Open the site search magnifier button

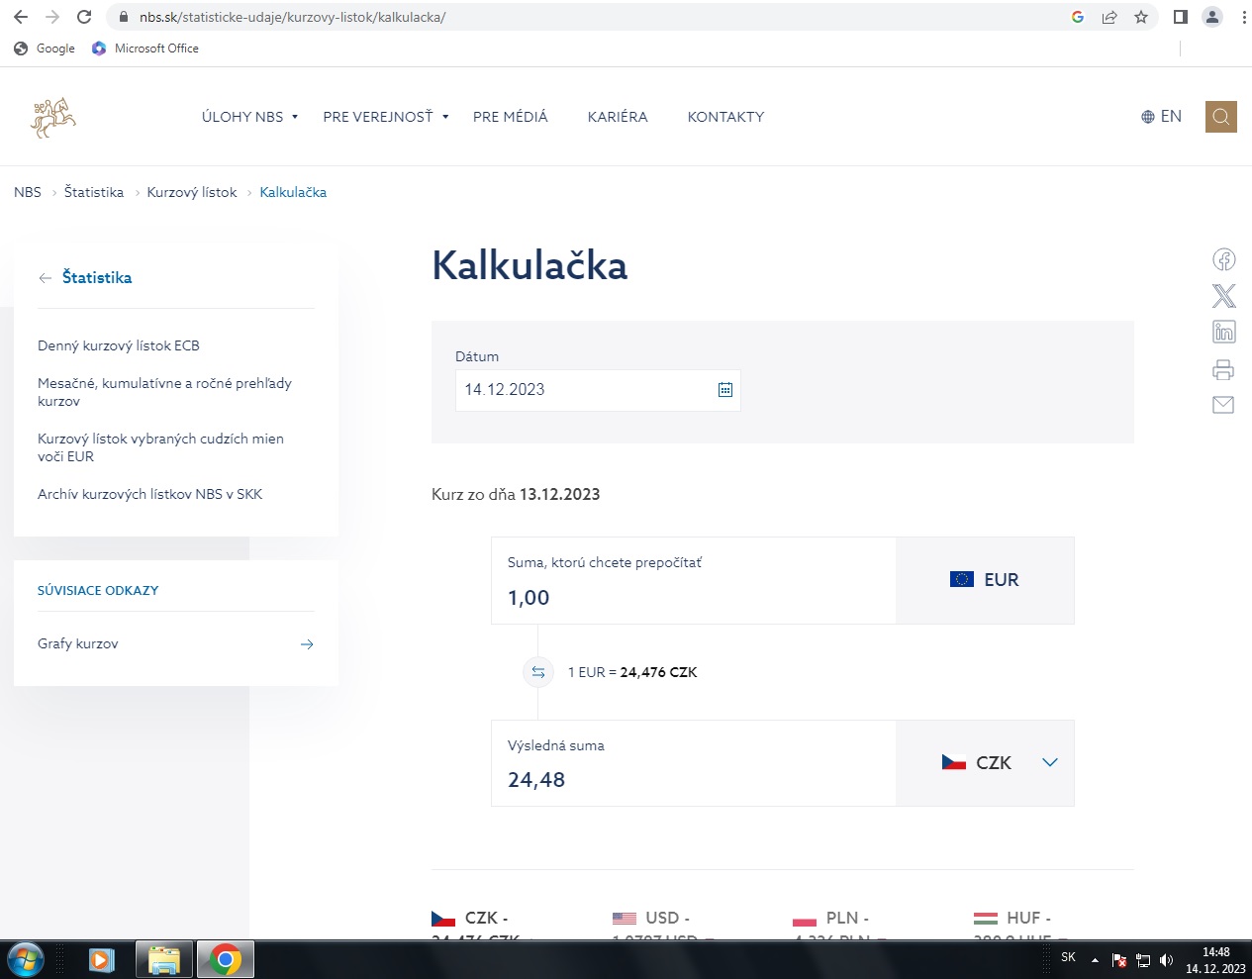pos(1220,117)
